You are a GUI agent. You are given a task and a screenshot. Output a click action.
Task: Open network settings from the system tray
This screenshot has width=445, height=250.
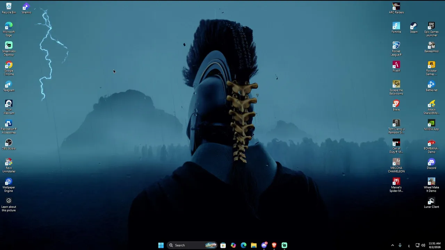click(418, 245)
